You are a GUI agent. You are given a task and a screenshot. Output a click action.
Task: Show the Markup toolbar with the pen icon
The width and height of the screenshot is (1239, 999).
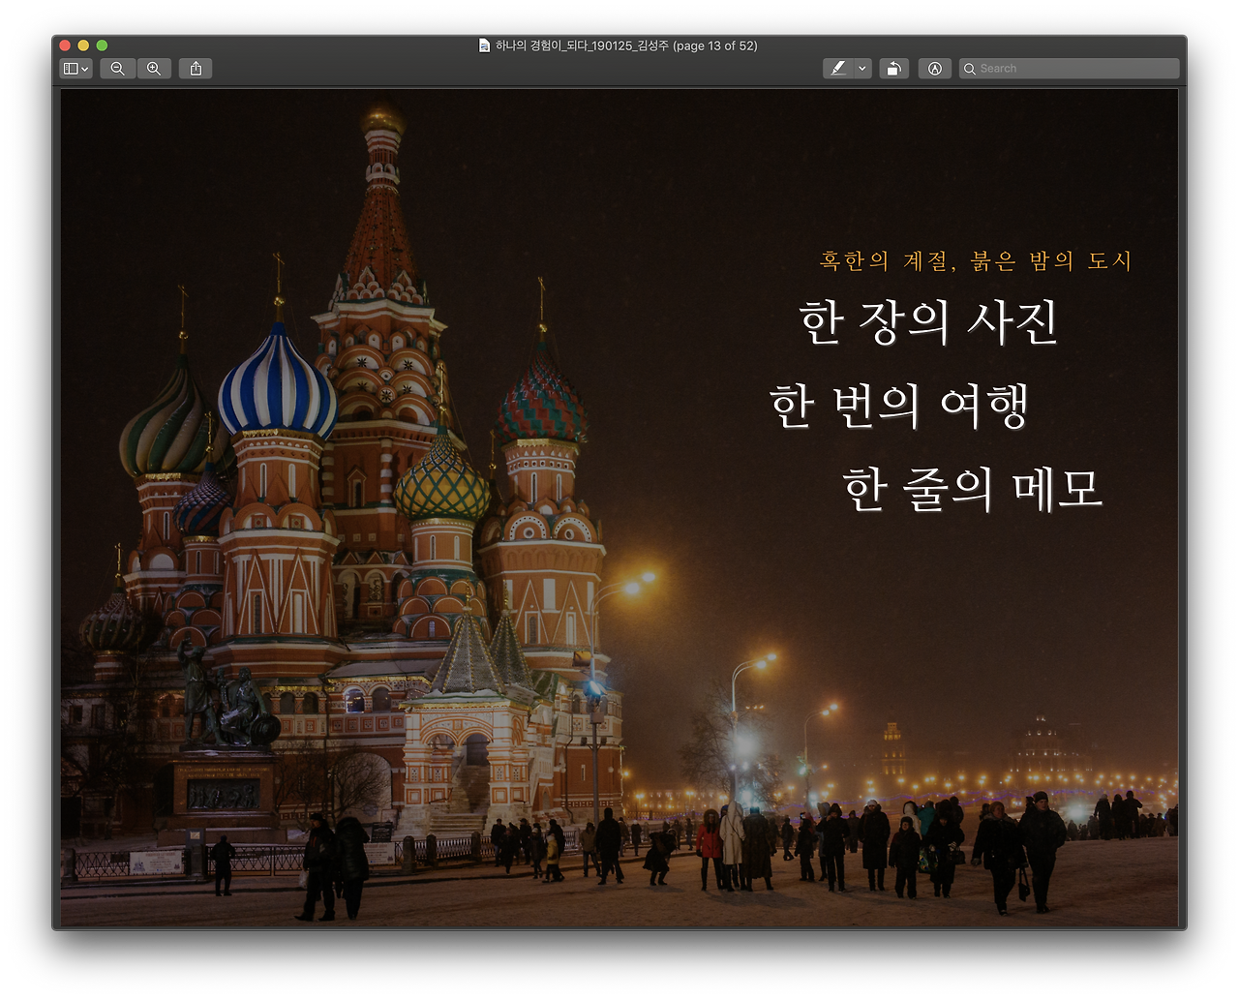click(x=934, y=68)
